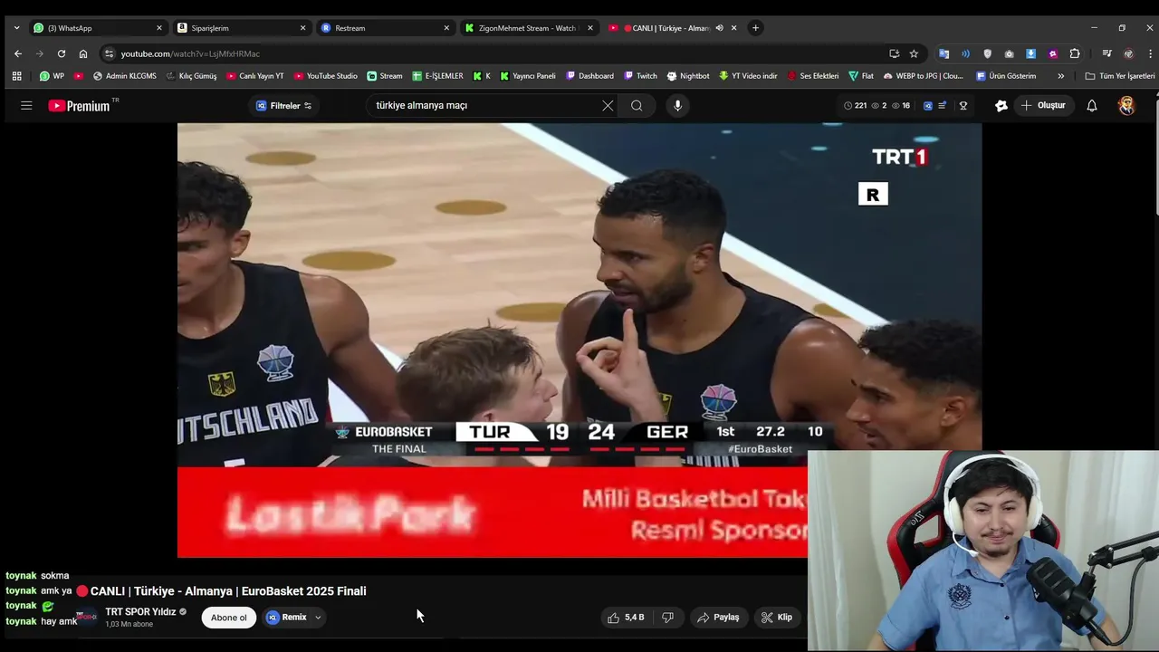Share video with Paylaş button
1159x652 pixels.
pyautogui.click(x=718, y=618)
